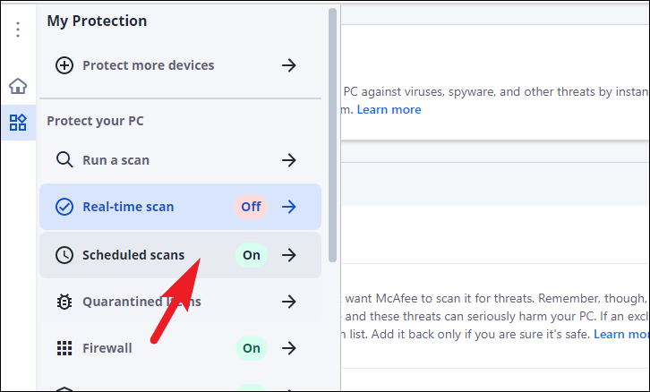
Task: Click the three-dot vertical menu icon
Action: click(18, 30)
